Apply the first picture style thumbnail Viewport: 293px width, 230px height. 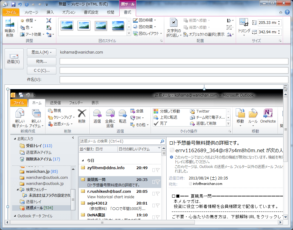pos(67,26)
